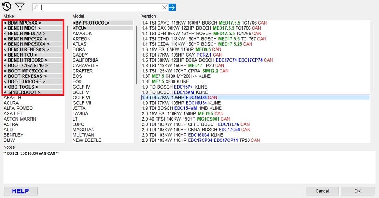Select 1.9 TDI EDC16U34 CAN version

[x=255, y=98]
